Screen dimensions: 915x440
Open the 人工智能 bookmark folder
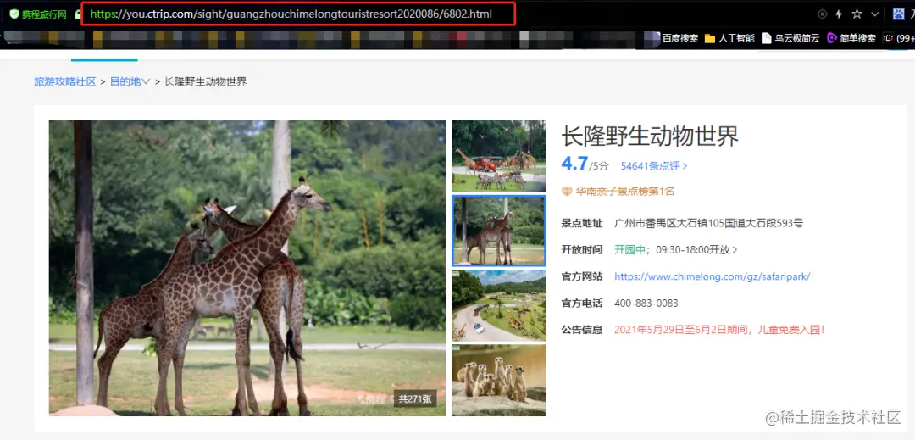729,38
